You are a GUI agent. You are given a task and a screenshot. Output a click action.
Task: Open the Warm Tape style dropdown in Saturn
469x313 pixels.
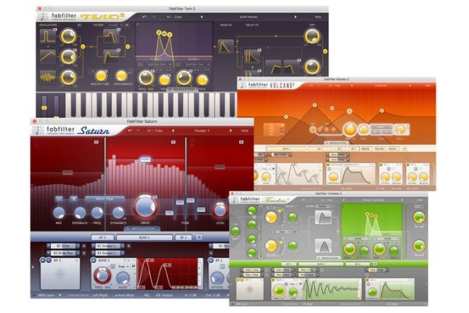(x=105, y=199)
